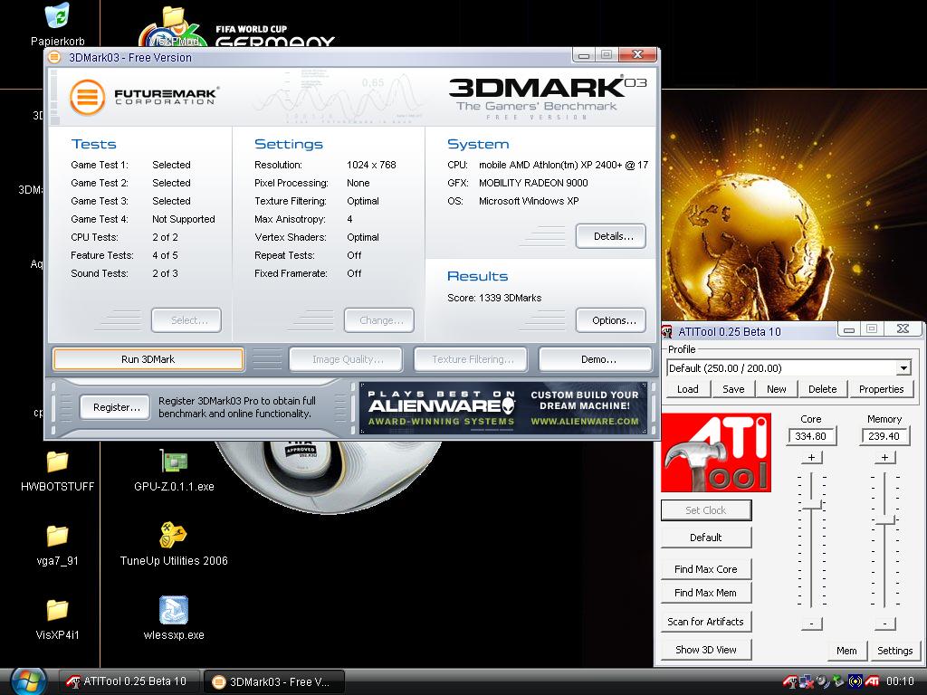Open the Papierkorb recycle bin icon
The image size is (927, 695).
point(57,16)
